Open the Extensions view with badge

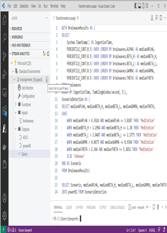4,111
